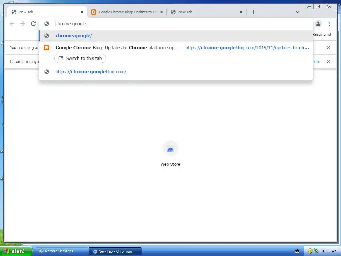Close the third New Tab tab
The image size is (341, 256).
(241, 12)
